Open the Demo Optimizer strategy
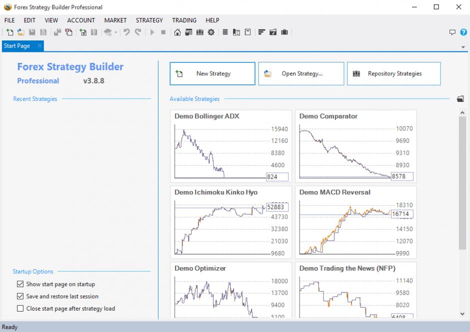The image size is (470, 332). (231, 291)
